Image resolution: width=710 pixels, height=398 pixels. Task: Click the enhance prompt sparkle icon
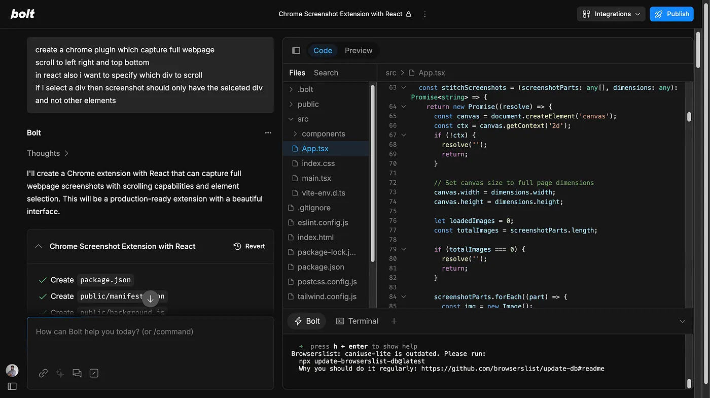pyautogui.click(x=60, y=373)
